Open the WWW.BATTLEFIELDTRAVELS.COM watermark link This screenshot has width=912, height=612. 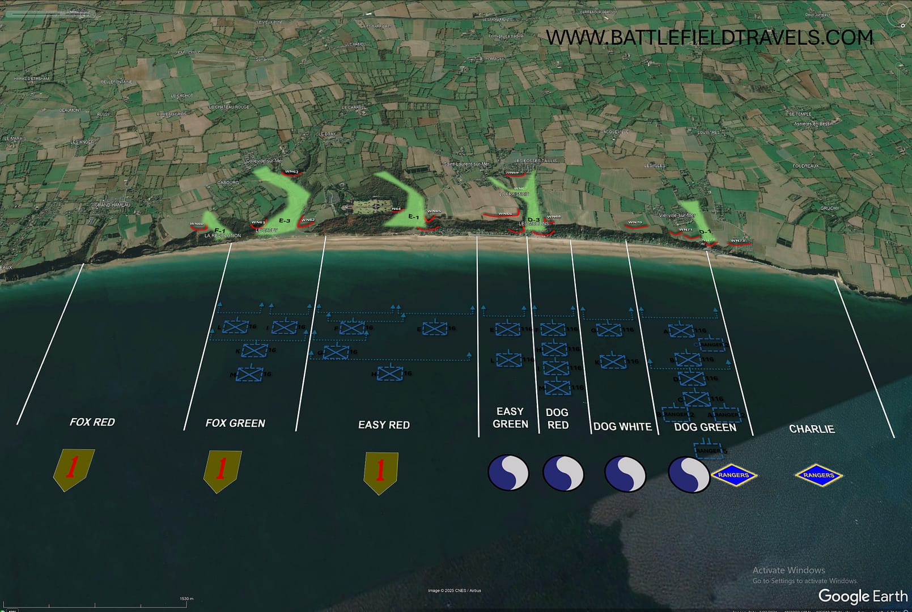tap(709, 39)
